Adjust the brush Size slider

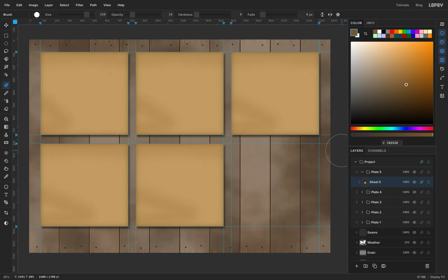click(75, 15)
